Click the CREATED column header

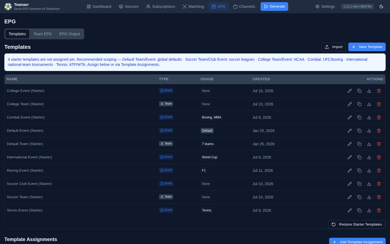coord(261,79)
